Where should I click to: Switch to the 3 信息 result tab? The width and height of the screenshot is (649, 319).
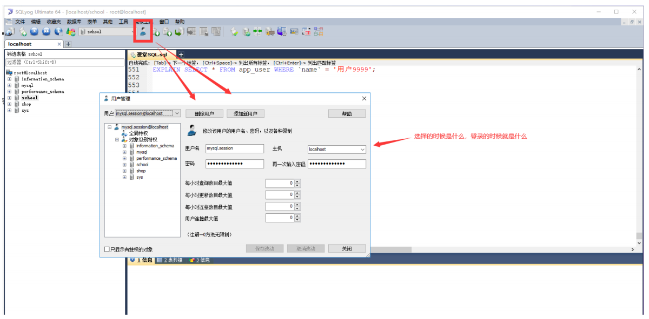tap(200, 260)
